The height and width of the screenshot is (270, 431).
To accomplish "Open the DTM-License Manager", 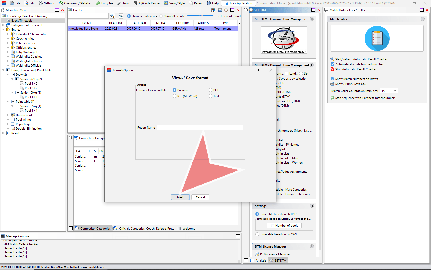I will tap(275, 254).
